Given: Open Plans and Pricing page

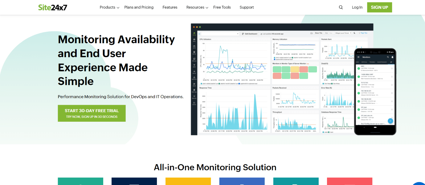Looking at the screenshot, I should pos(139,7).
